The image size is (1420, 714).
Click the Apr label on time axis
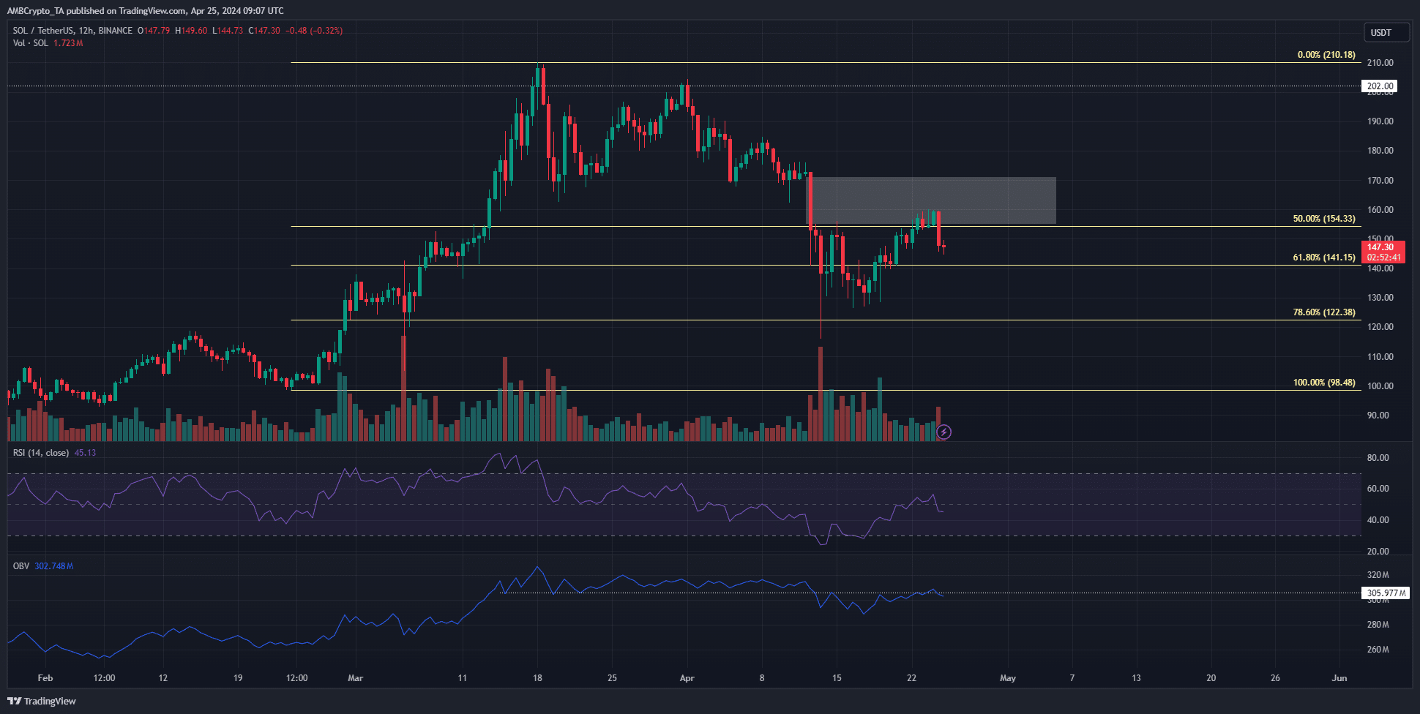click(x=687, y=678)
